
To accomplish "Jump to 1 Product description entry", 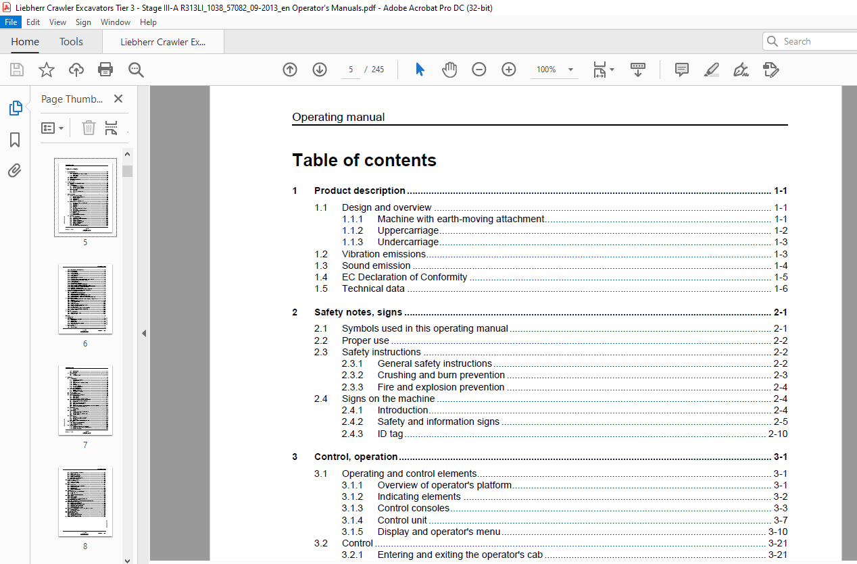I will point(539,190).
